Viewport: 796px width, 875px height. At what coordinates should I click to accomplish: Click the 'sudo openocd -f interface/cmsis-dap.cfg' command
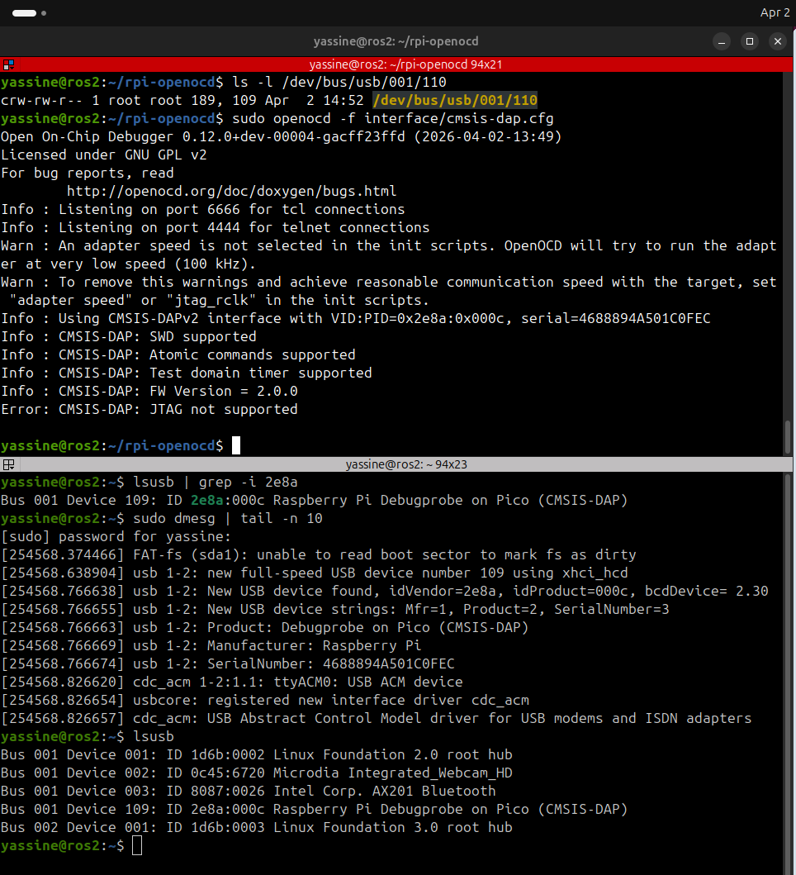[393, 118]
